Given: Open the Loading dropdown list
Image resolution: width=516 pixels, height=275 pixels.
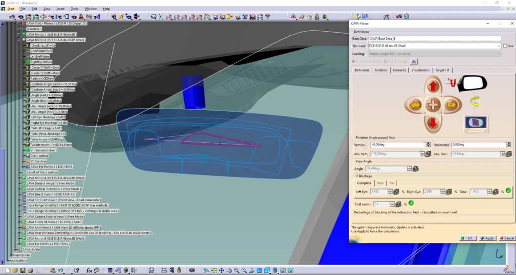Looking at the screenshot, I should (499, 54).
